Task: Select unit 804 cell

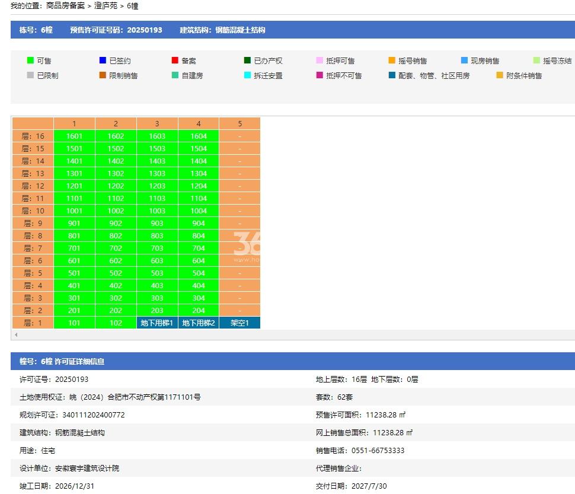Action: pos(199,236)
